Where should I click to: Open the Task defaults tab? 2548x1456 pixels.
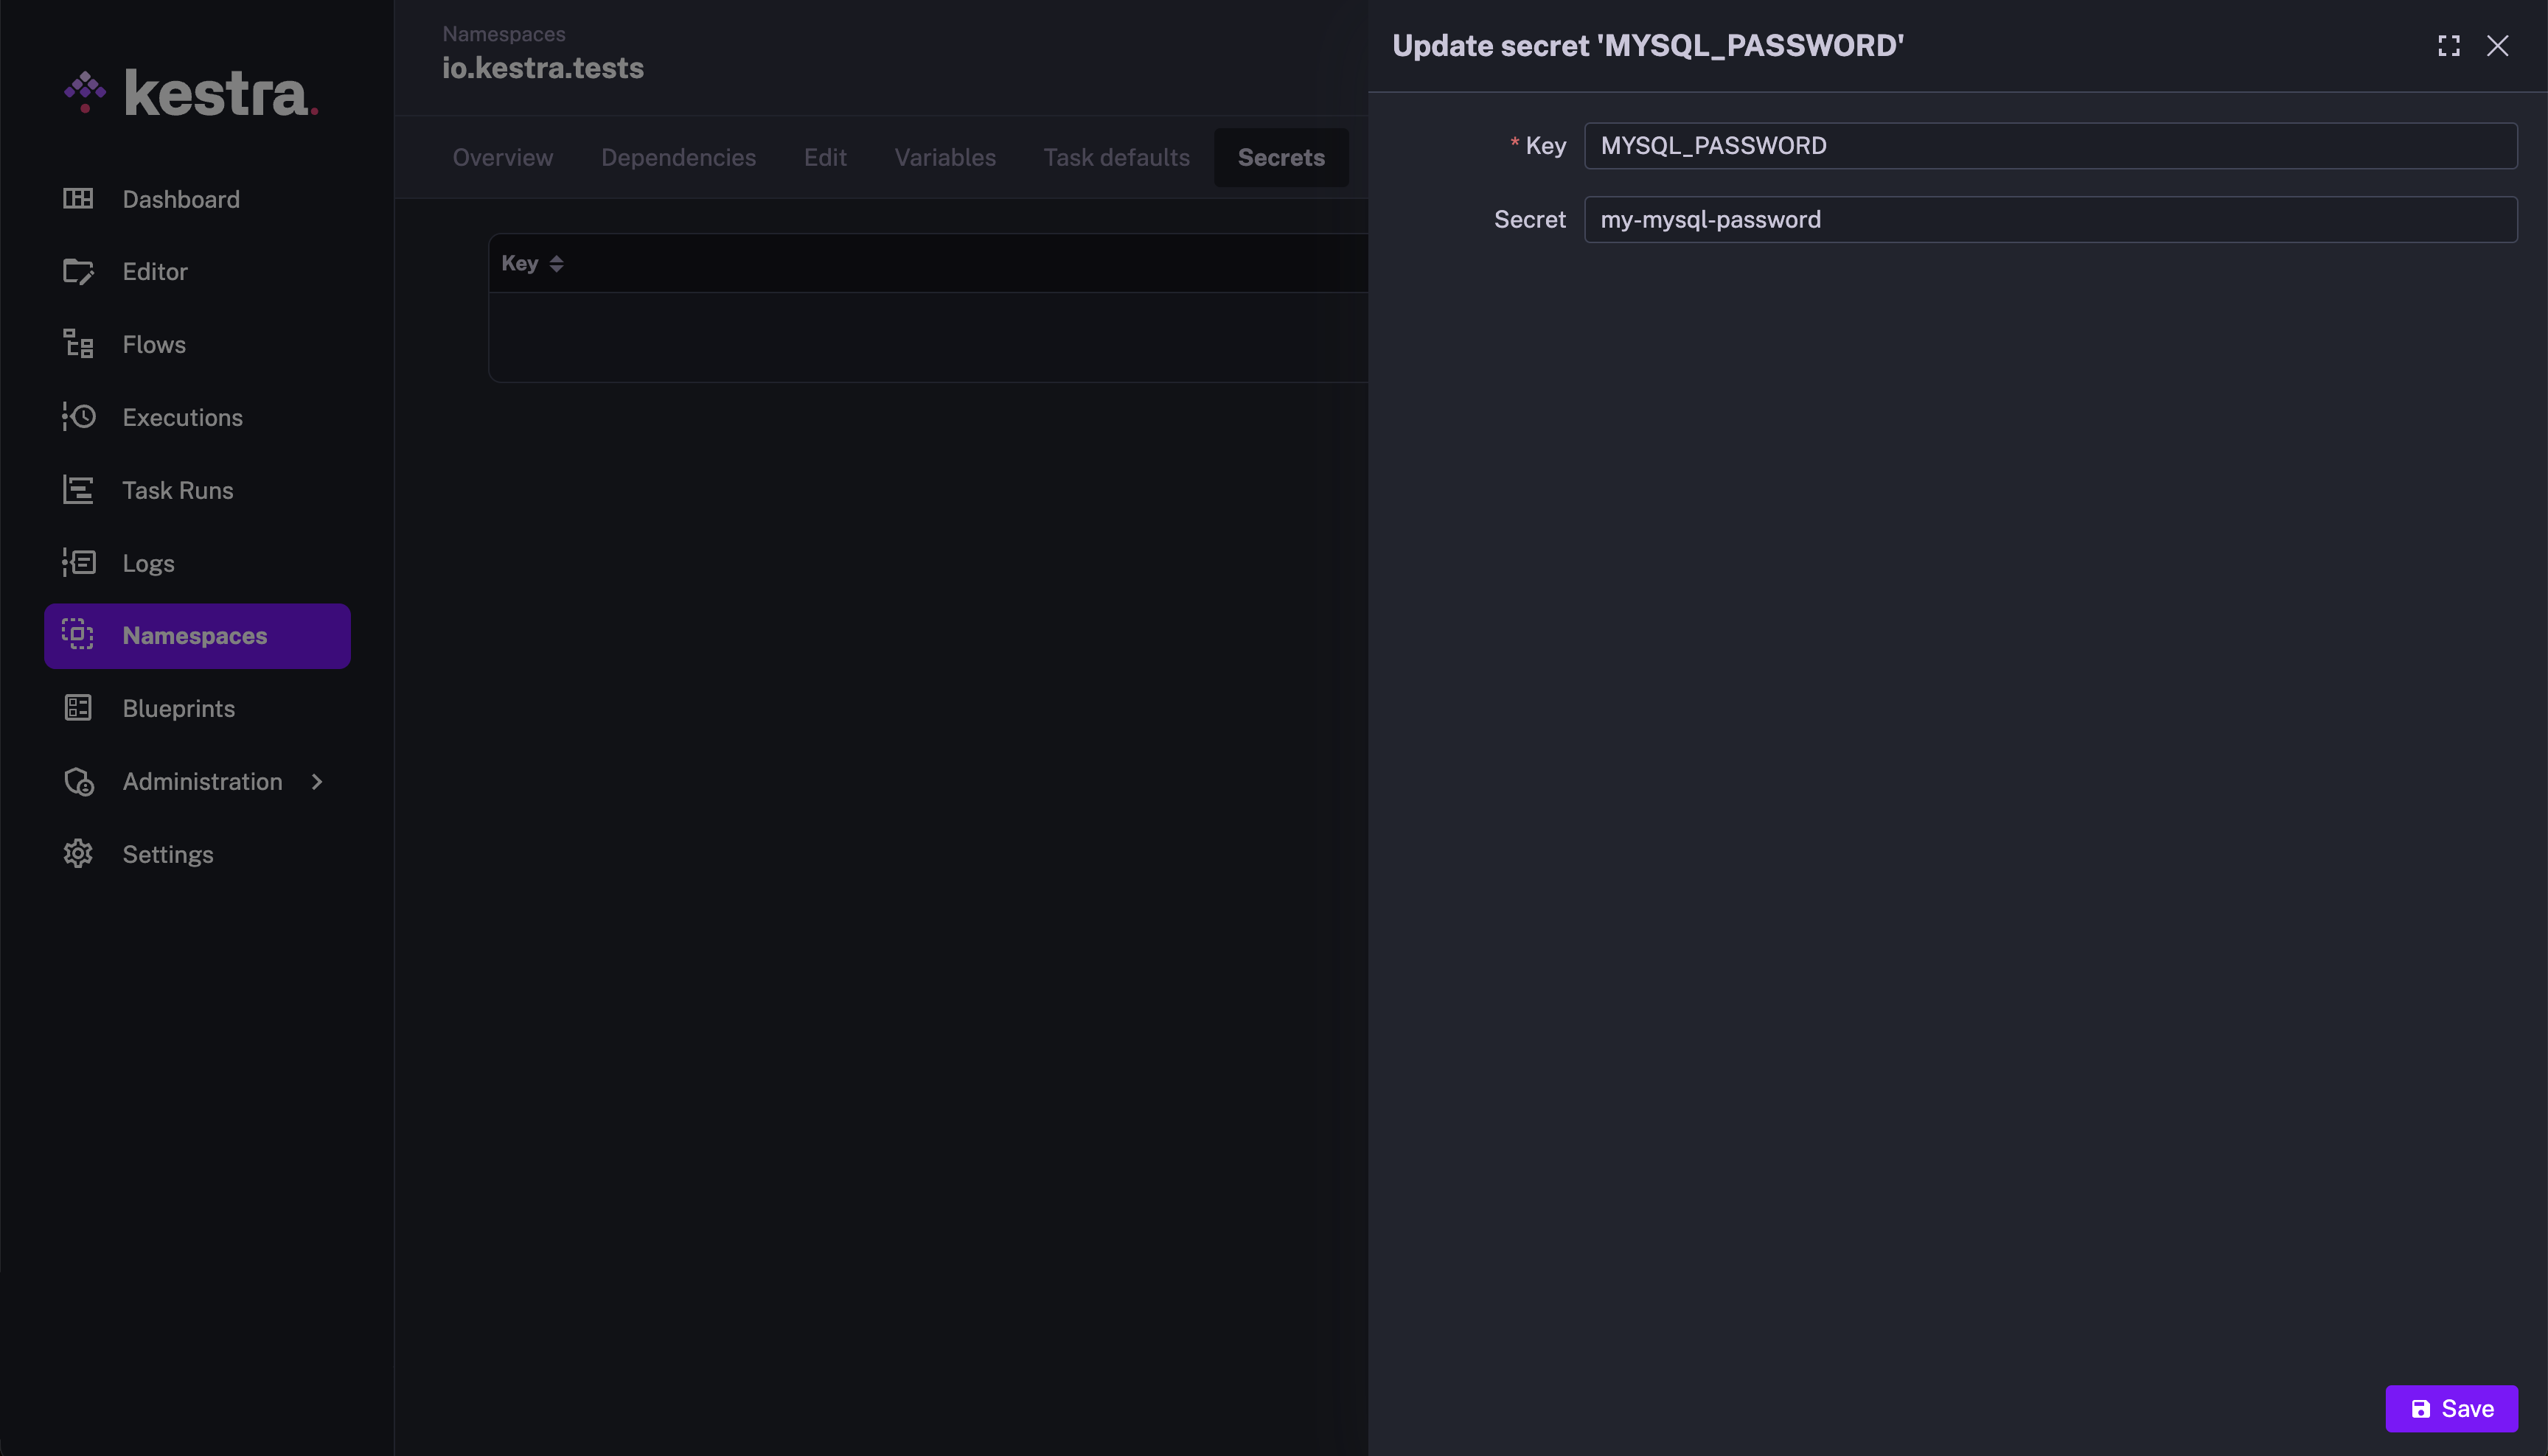[1116, 158]
